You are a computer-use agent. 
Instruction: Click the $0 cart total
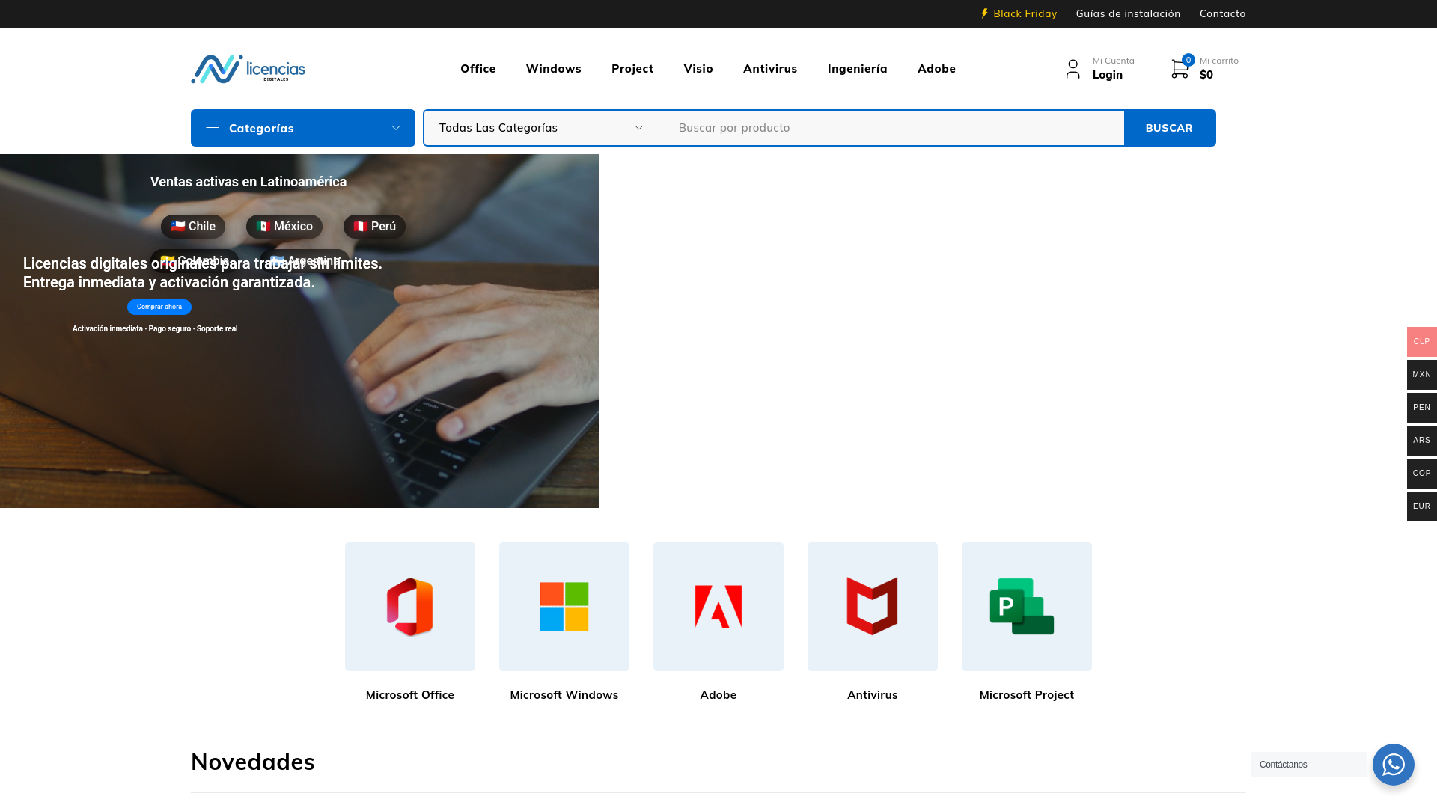[x=1206, y=75]
